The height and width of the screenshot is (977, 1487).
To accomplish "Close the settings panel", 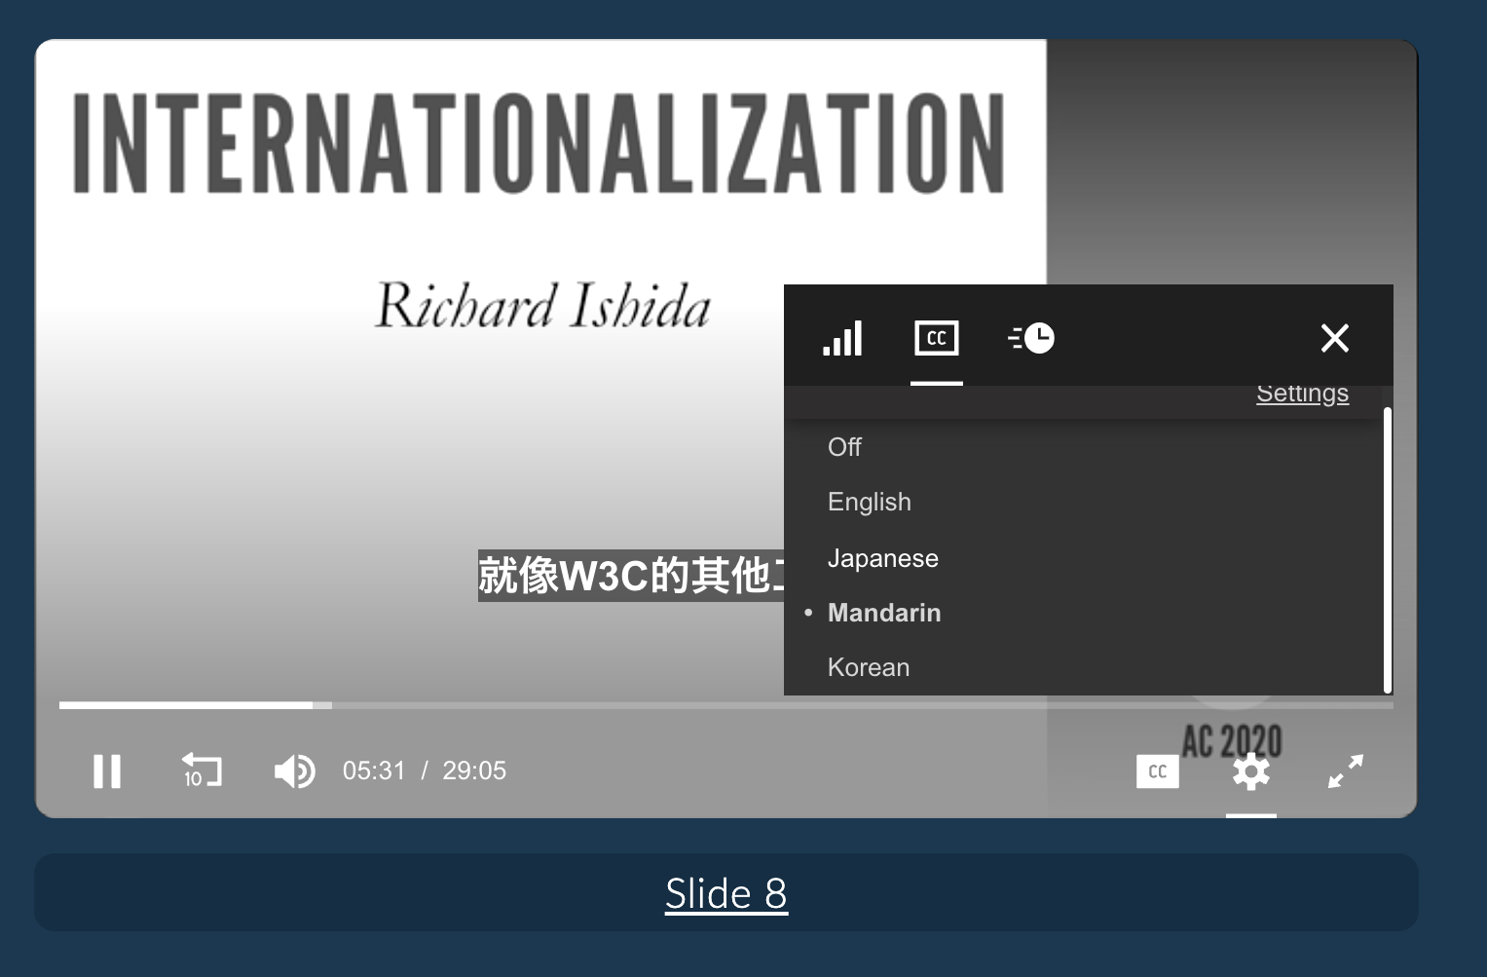I will (x=1335, y=338).
